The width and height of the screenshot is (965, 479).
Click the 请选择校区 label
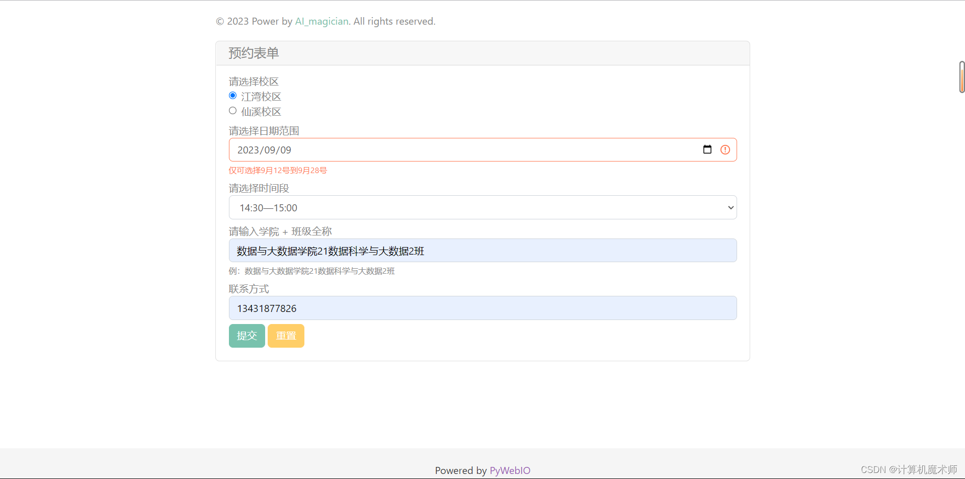254,82
